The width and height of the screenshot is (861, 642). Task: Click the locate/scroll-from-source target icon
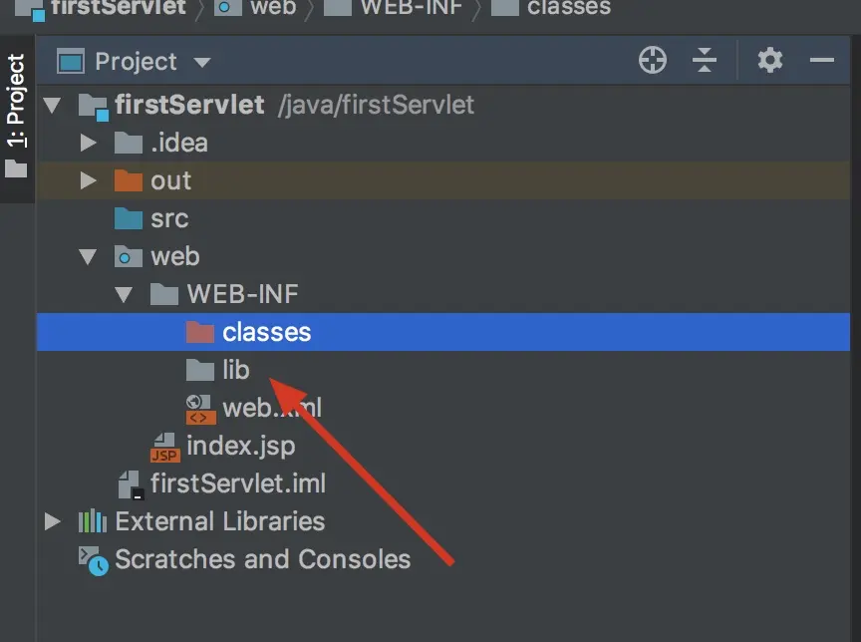[x=652, y=61]
